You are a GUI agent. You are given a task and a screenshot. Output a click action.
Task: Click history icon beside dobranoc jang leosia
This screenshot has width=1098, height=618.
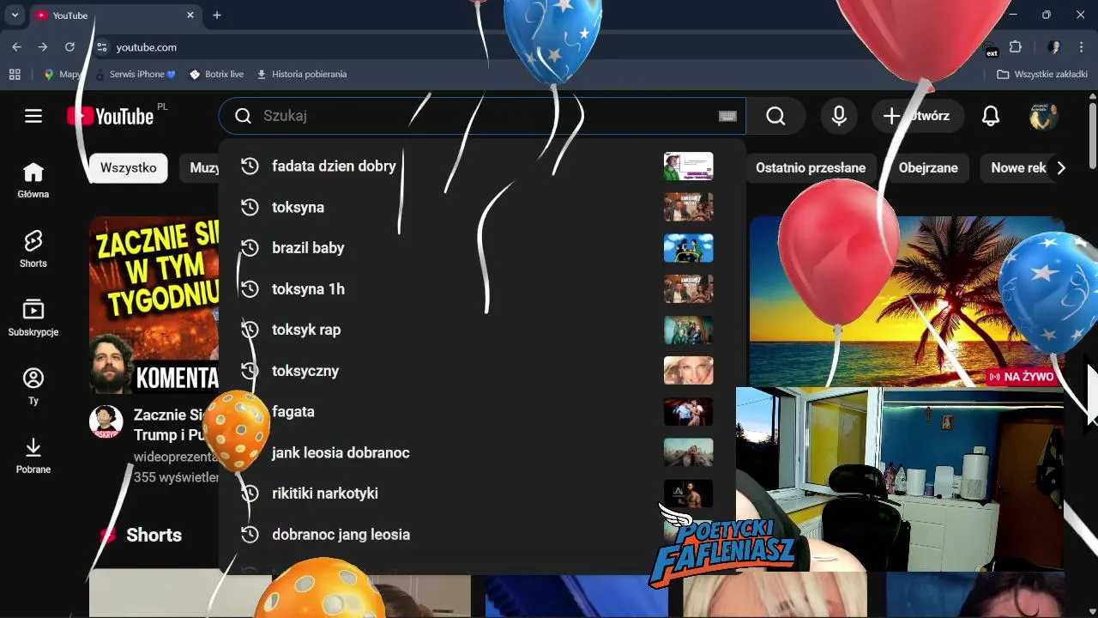(250, 534)
